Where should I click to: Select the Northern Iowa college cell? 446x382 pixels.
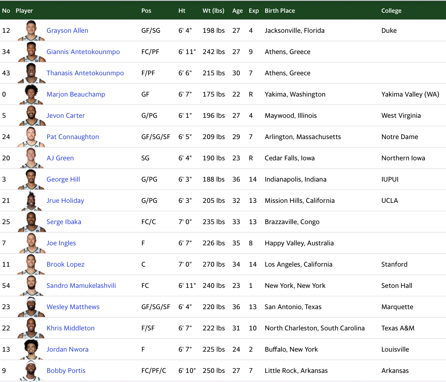pyautogui.click(x=403, y=158)
